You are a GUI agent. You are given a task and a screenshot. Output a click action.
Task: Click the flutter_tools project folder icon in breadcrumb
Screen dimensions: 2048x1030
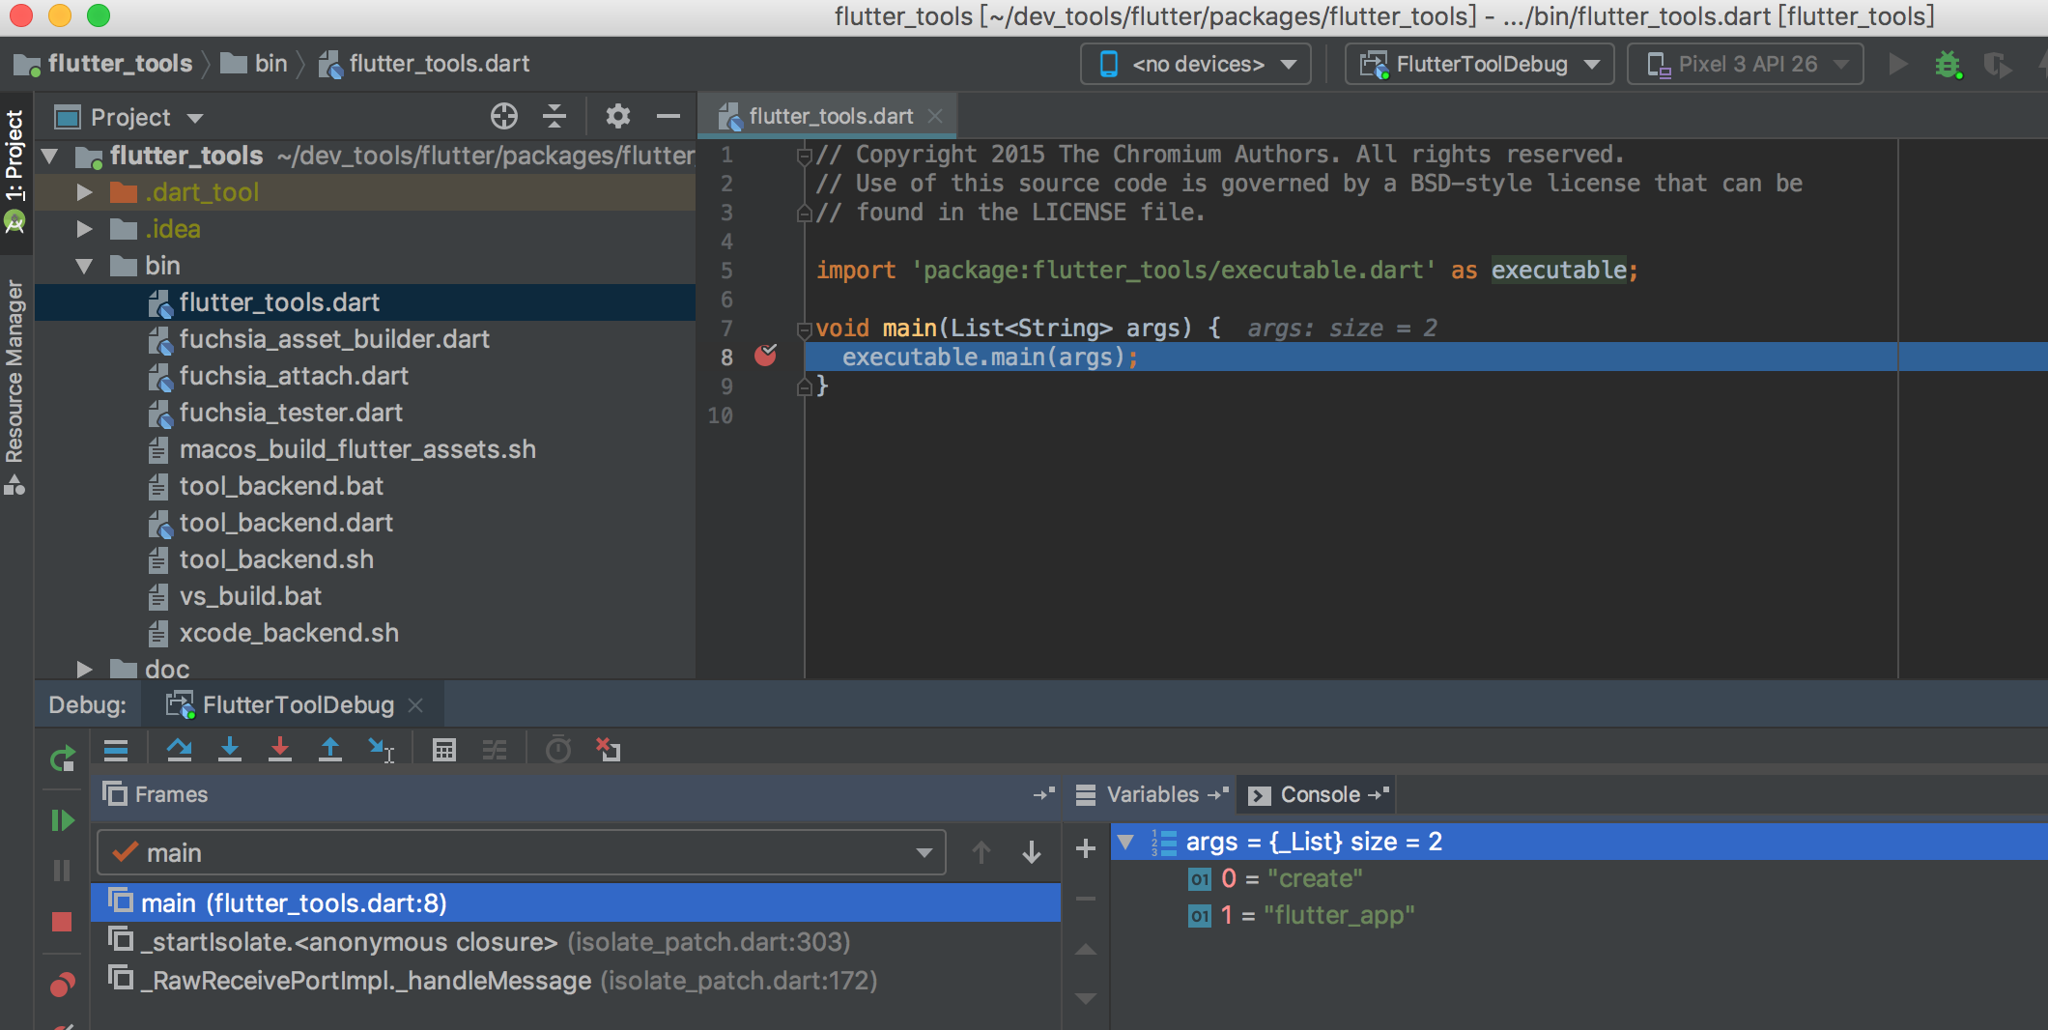coord(27,65)
